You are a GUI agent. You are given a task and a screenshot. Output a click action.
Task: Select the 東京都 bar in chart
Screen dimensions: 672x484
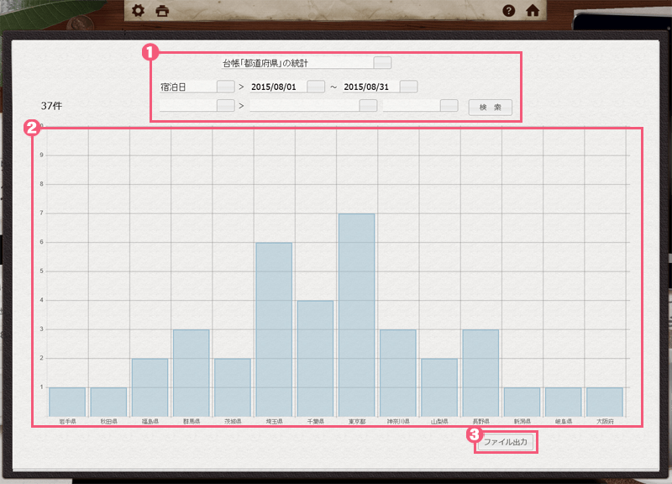click(x=356, y=314)
